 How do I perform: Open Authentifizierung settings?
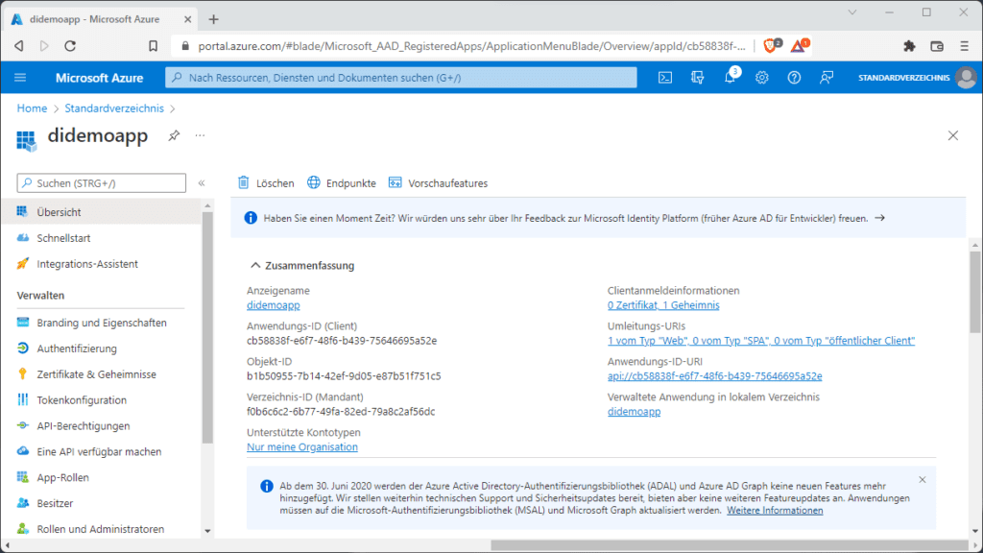(100, 349)
